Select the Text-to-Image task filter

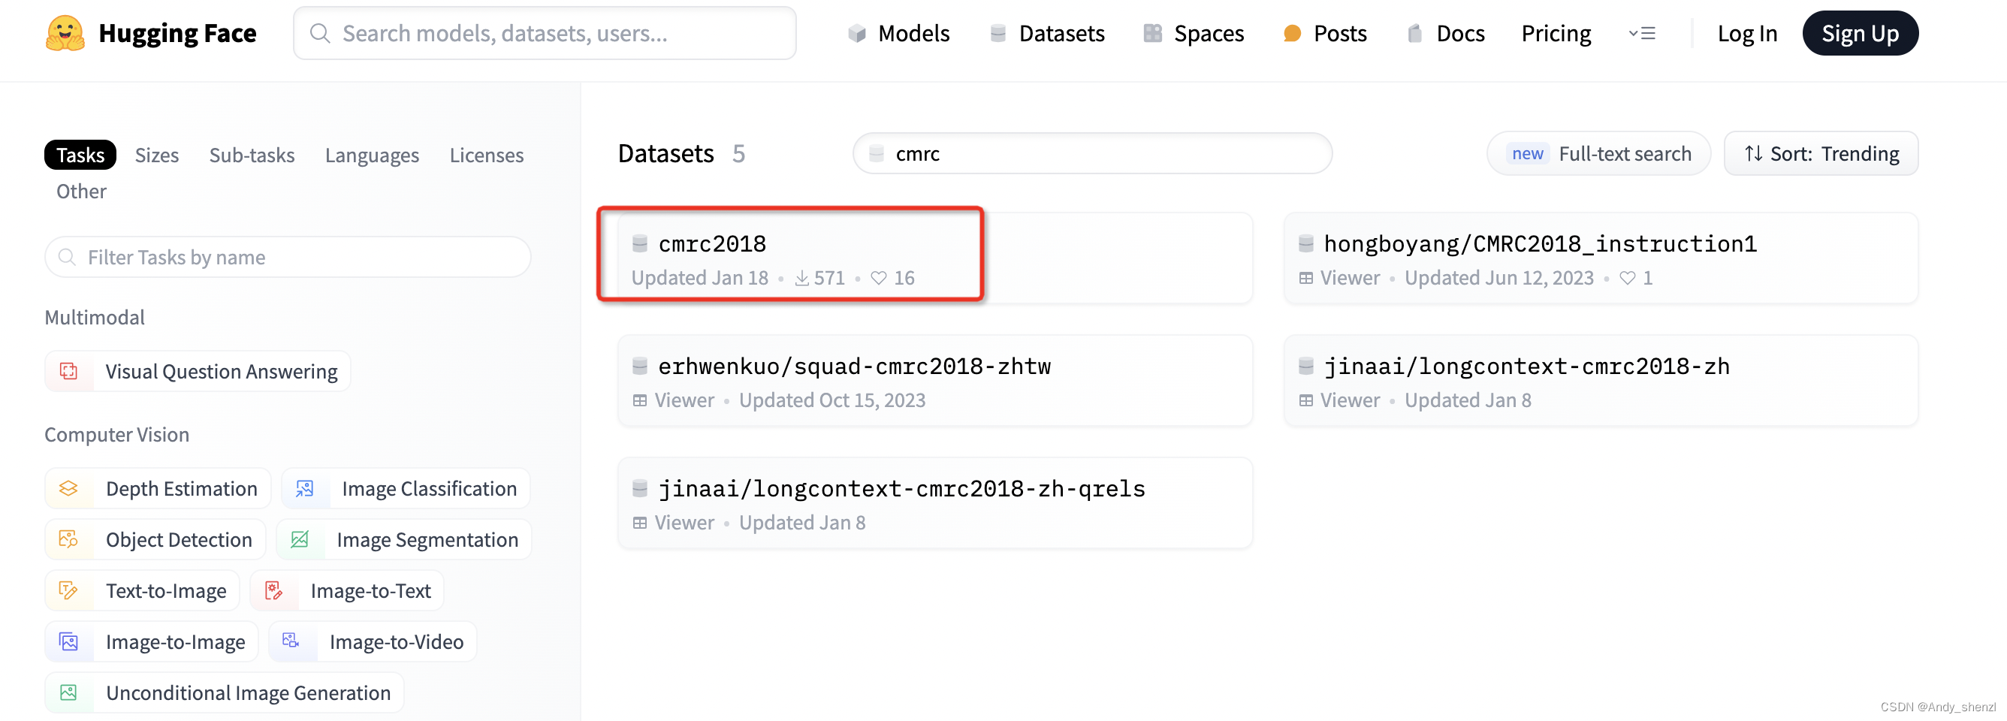click(142, 591)
